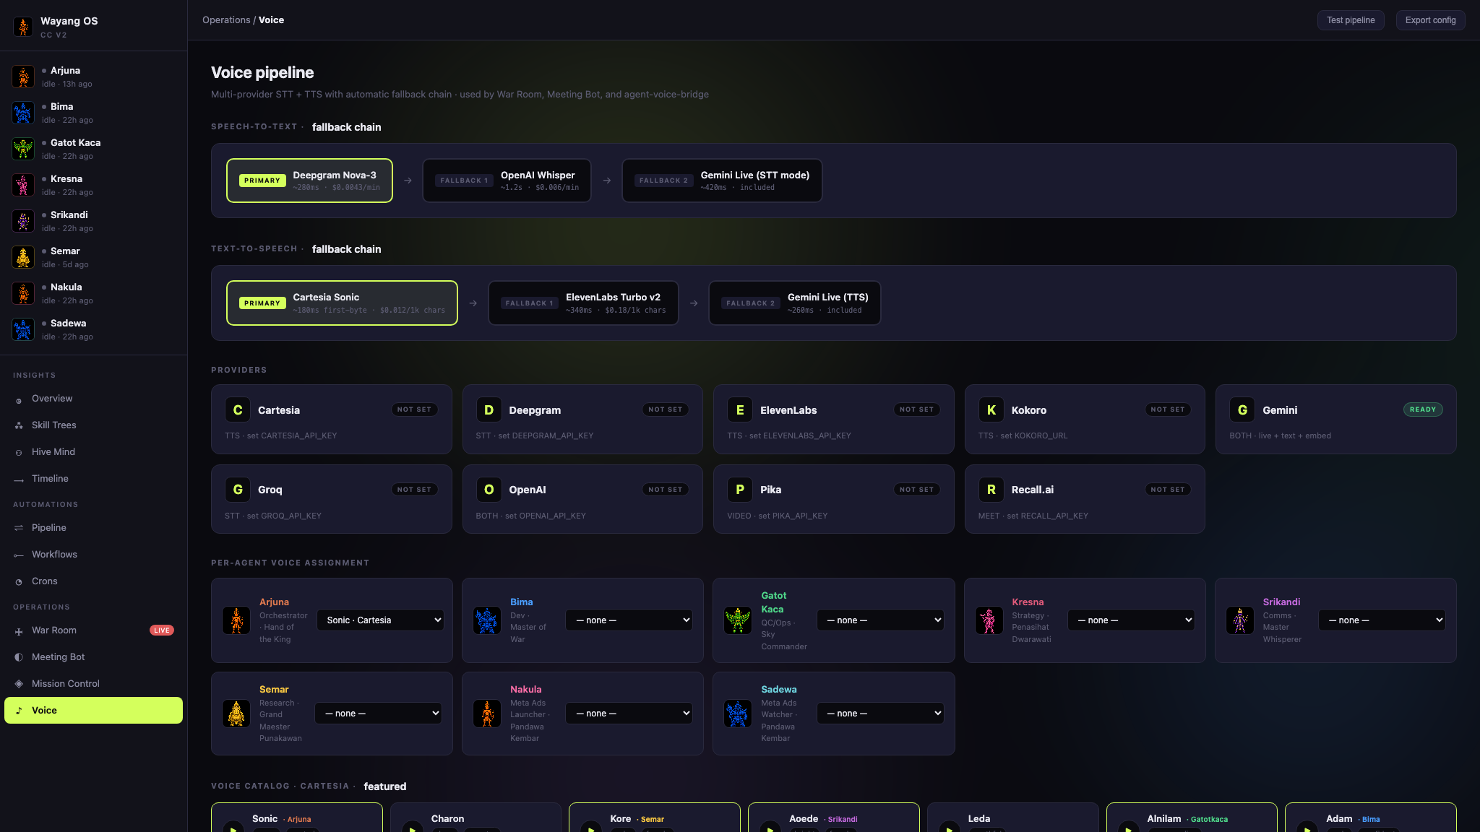Open the Timeline view

point(93,479)
